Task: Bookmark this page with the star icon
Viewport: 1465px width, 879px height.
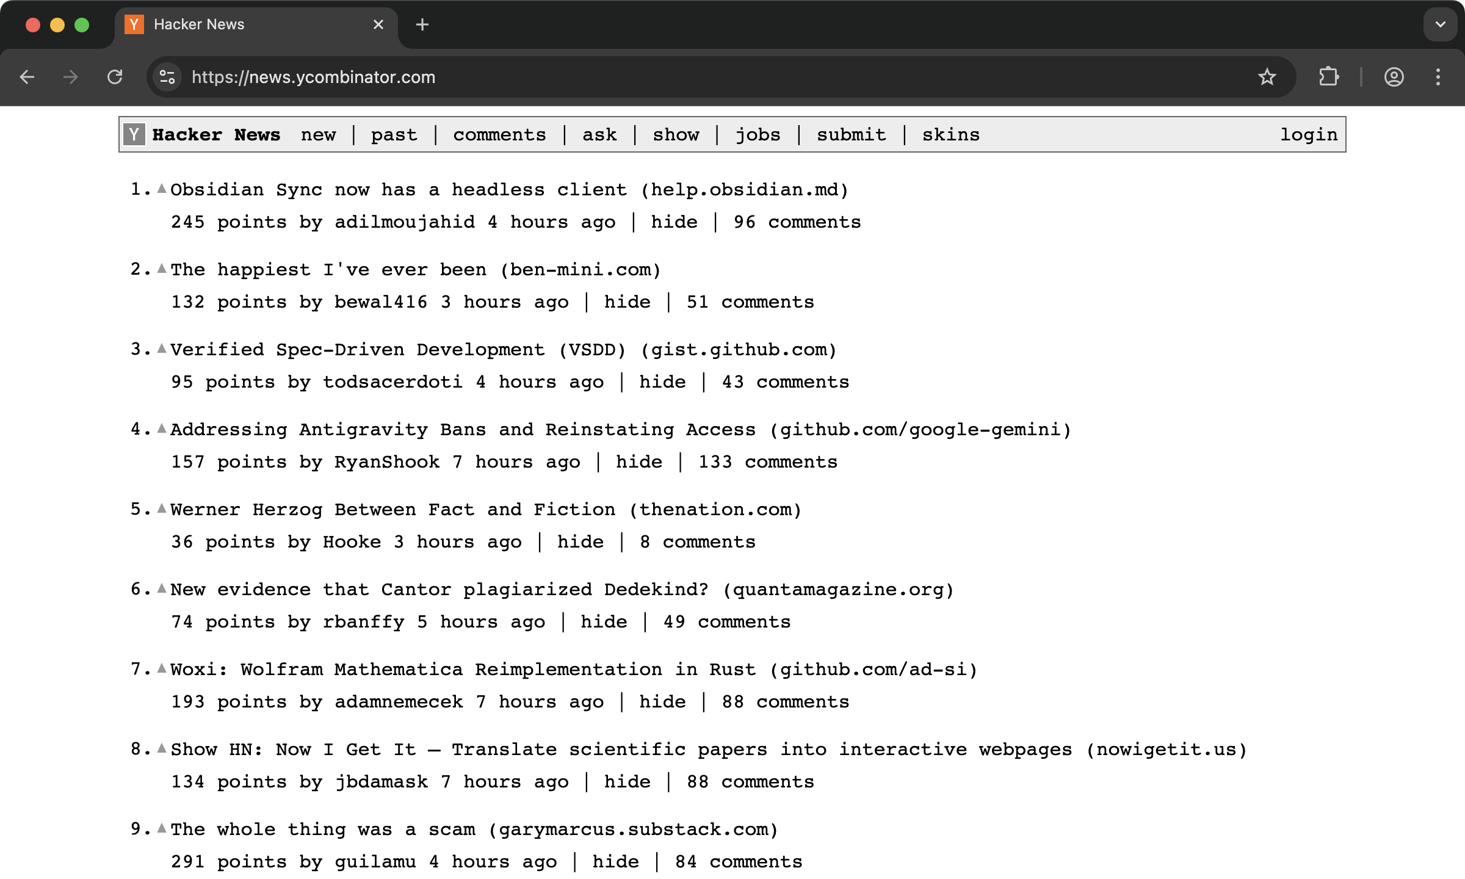Action: tap(1267, 77)
